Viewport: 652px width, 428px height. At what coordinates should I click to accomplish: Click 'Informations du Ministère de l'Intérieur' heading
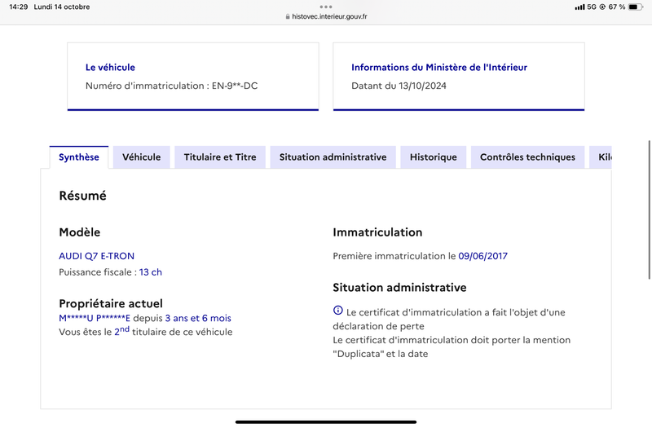click(x=439, y=68)
